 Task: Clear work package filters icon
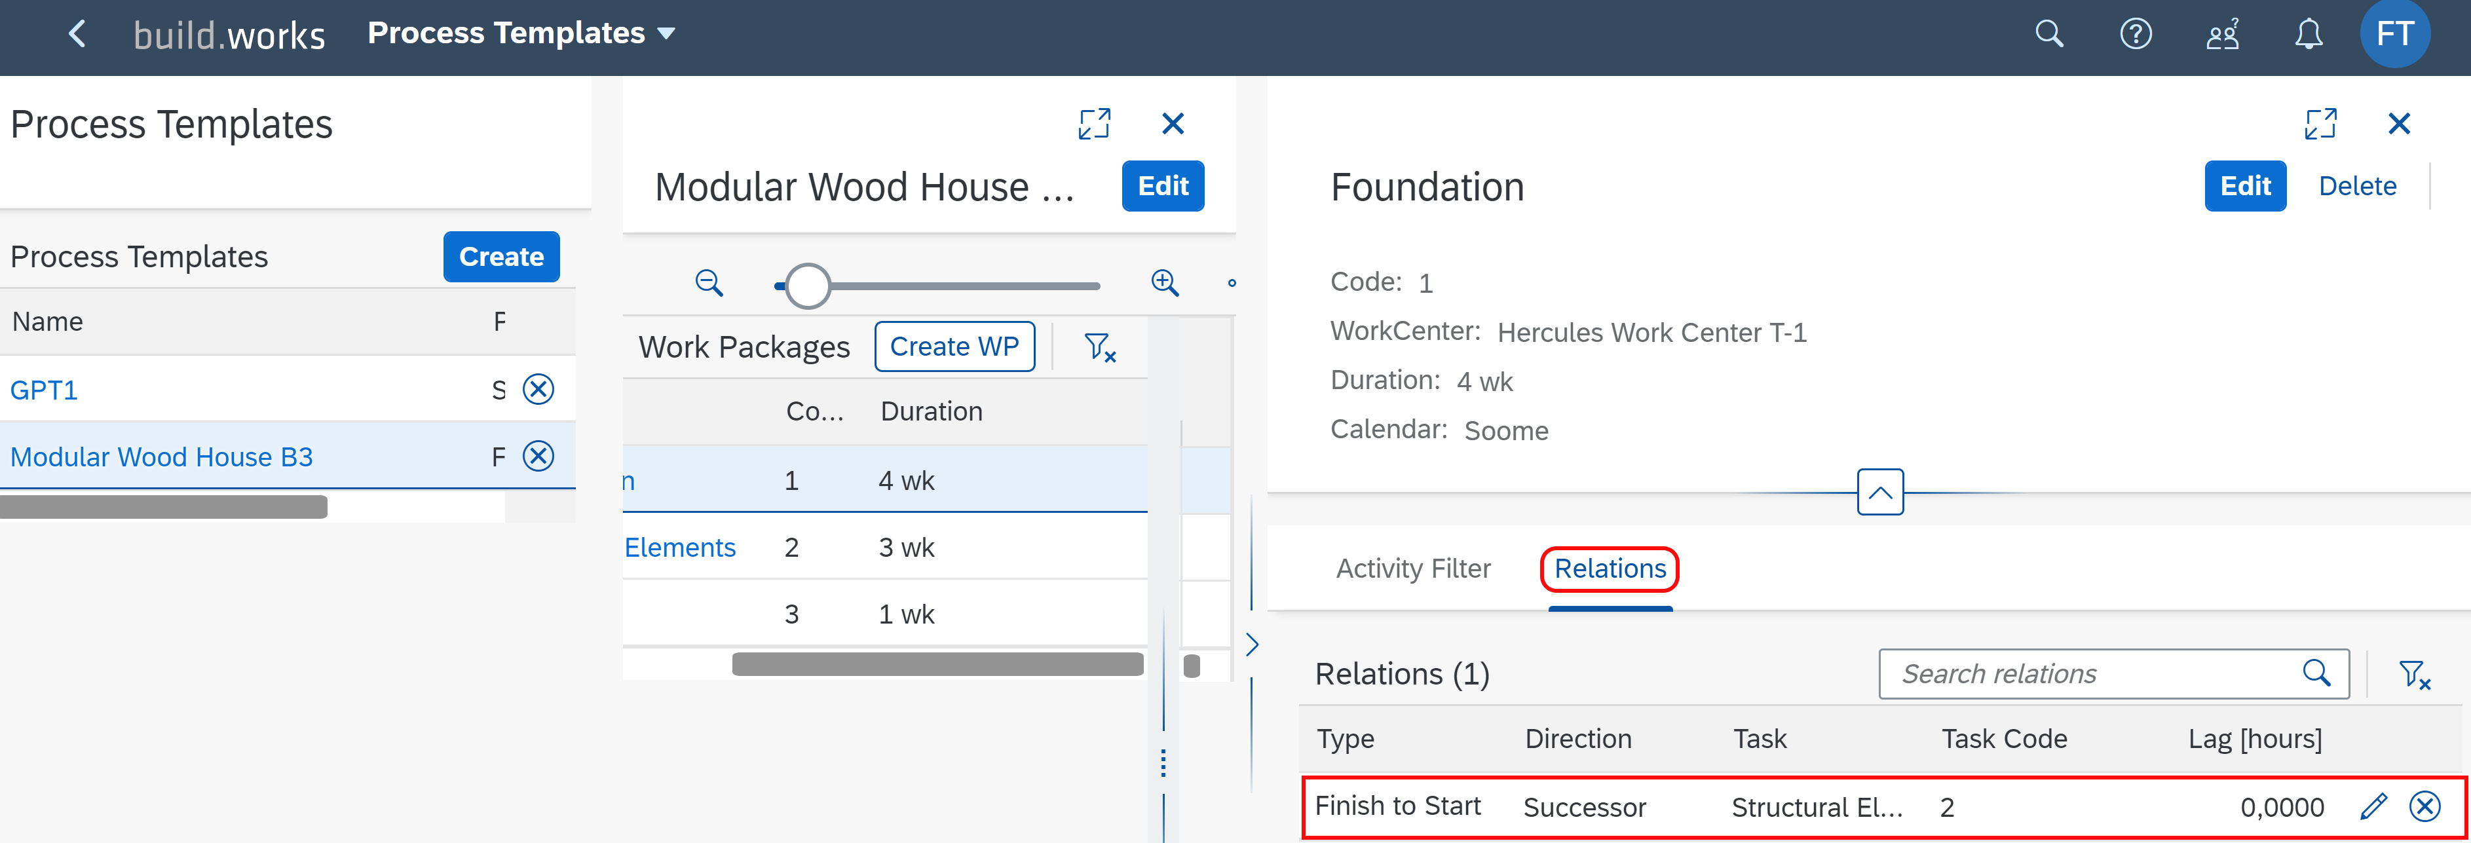click(x=1099, y=347)
